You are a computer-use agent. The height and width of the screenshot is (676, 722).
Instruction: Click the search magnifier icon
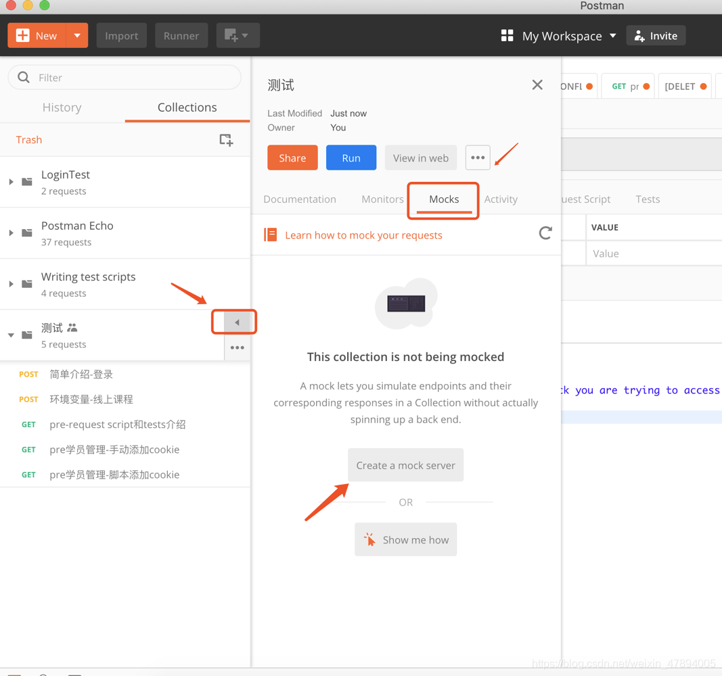(x=24, y=77)
